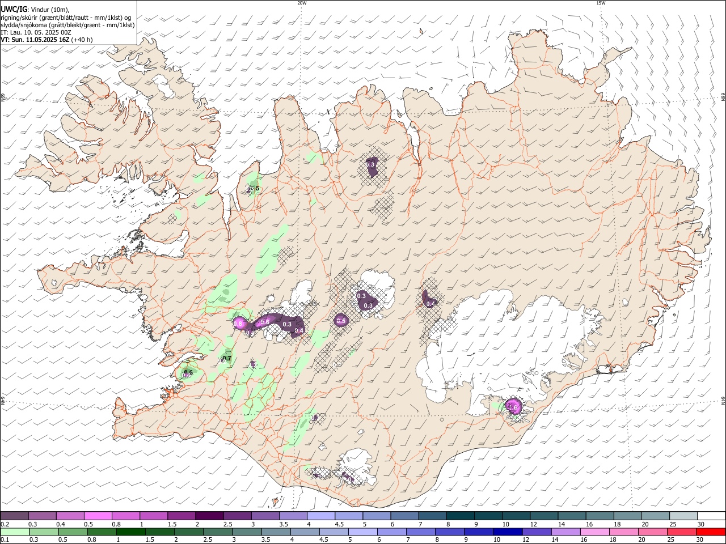Click the '30' label in the snow legend
This screenshot has height=544, width=726.
[x=701, y=524]
